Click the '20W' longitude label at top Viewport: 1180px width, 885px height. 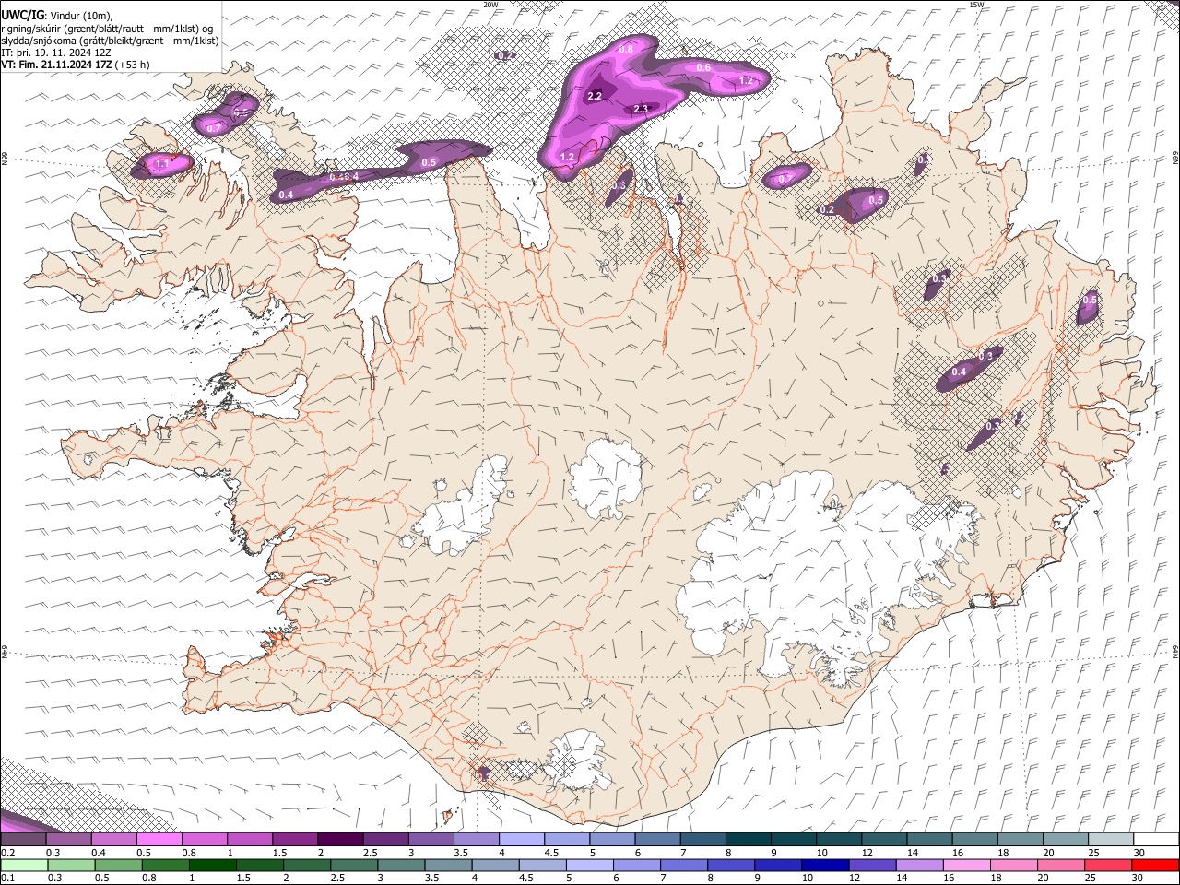(490, 5)
